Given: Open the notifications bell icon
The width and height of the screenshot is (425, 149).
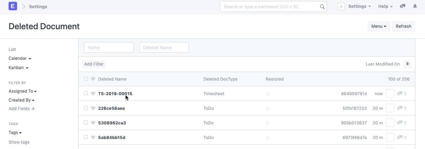Looking at the screenshot, I should pyautogui.click(x=415, y=6).
